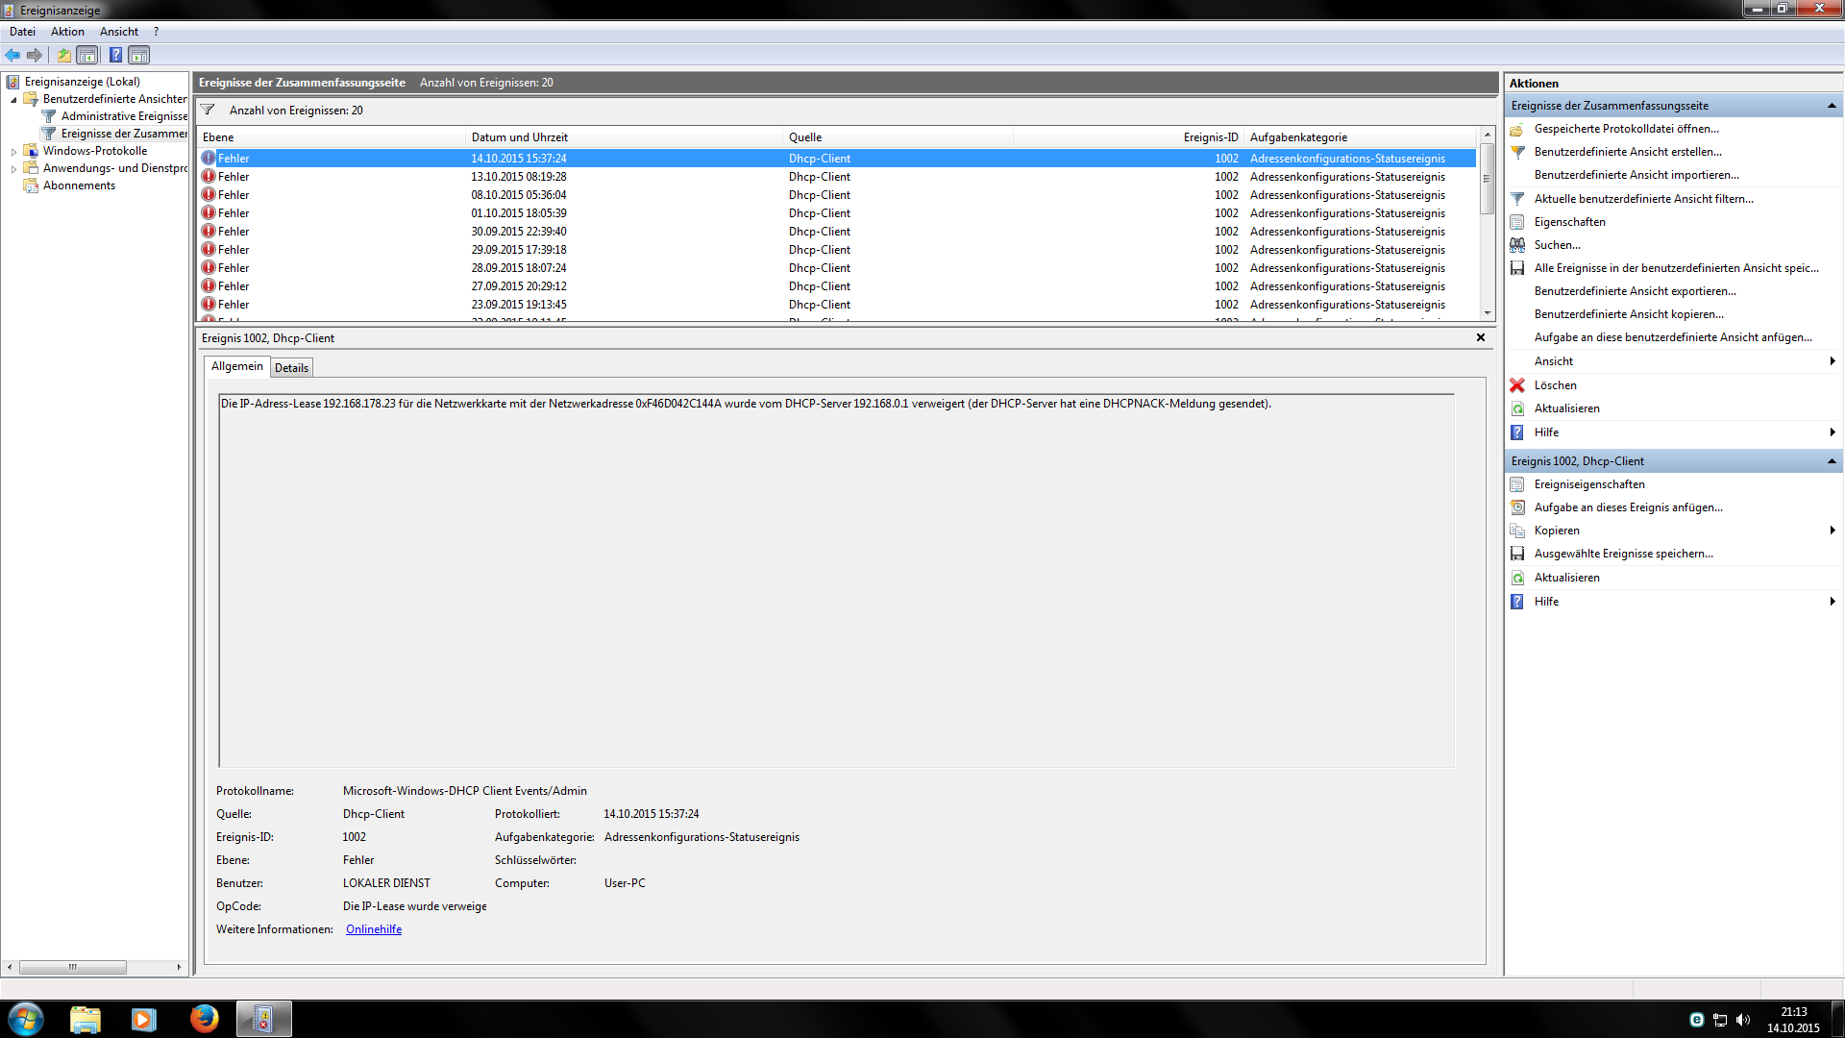Toggle the console tree pane toolbar button
Screen dimensions: 1845x1038
tap(87, 55)
